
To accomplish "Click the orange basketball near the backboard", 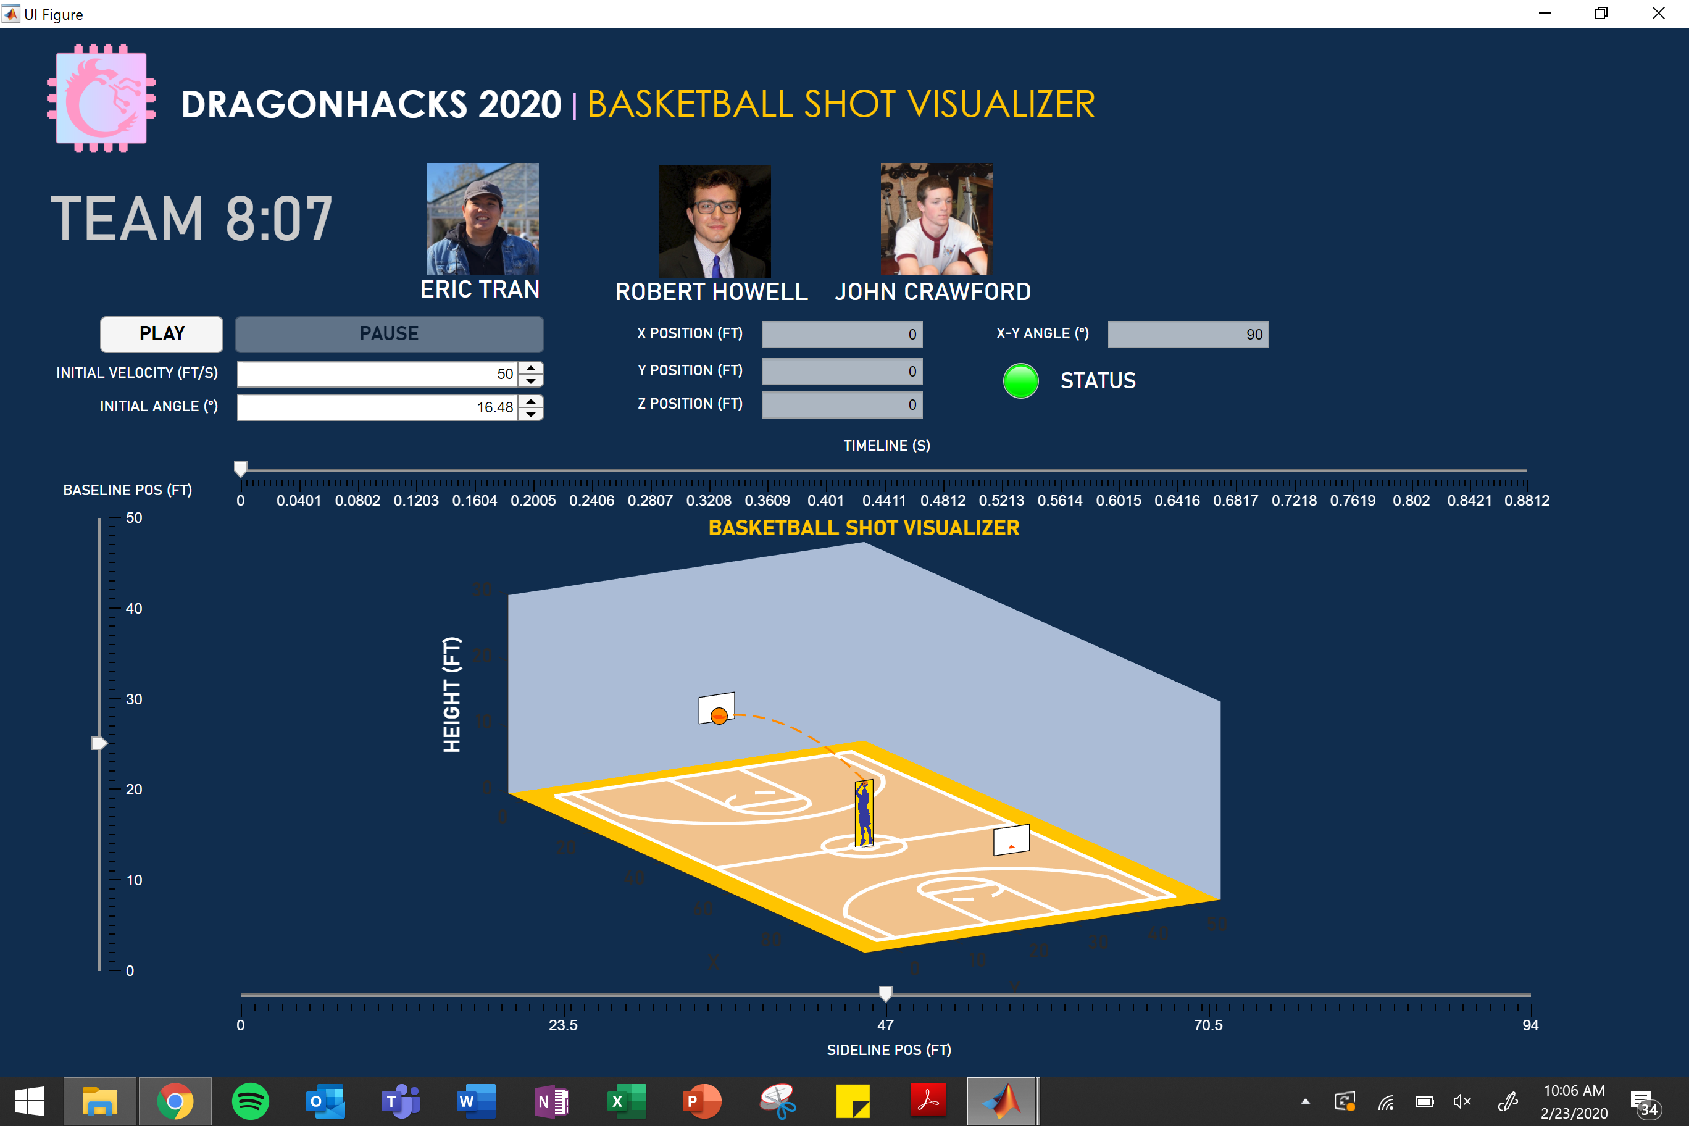I will (719, 715).
